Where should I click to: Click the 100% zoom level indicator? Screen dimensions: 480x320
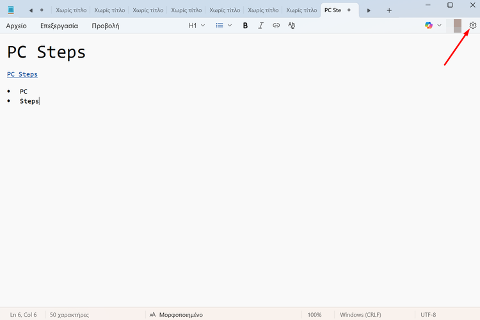314,314
